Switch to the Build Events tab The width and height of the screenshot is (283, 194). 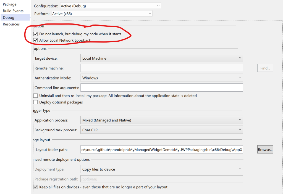pos(13,11)
